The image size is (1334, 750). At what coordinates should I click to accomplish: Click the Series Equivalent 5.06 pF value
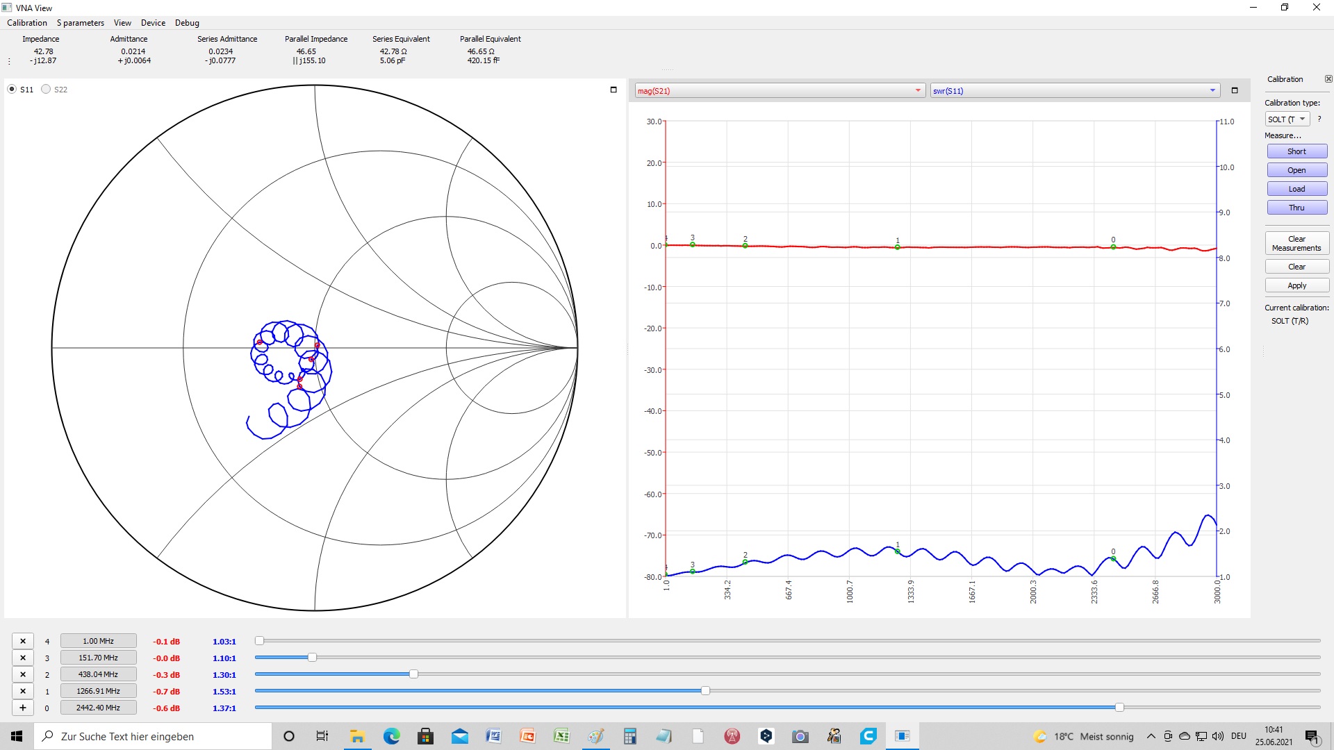[x=392, y=60]
